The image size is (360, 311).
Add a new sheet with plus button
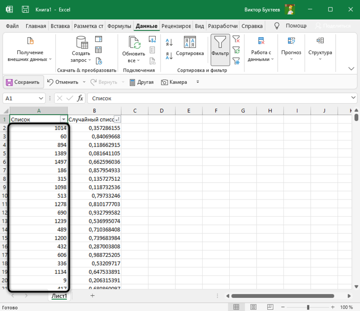pos(92,295)
